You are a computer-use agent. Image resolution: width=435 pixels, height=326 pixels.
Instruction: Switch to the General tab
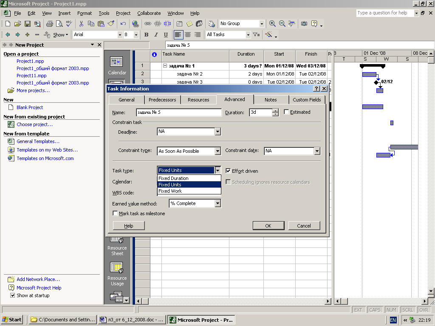127,100
